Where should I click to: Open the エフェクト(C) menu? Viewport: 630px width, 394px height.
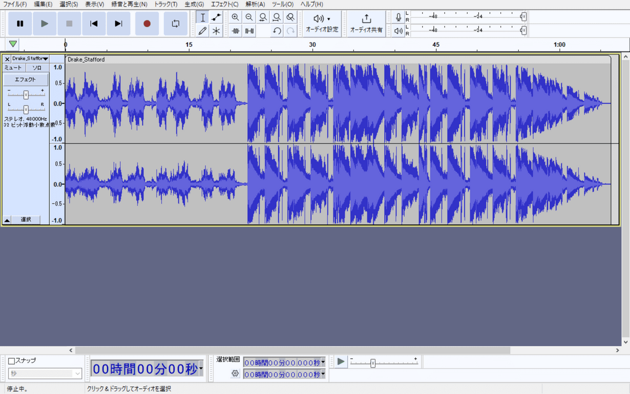click(x=224, y=4)
